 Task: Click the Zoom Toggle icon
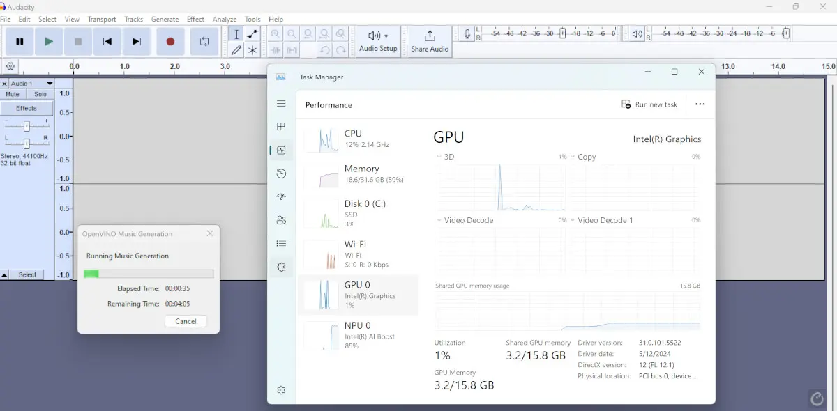(340, 34)
